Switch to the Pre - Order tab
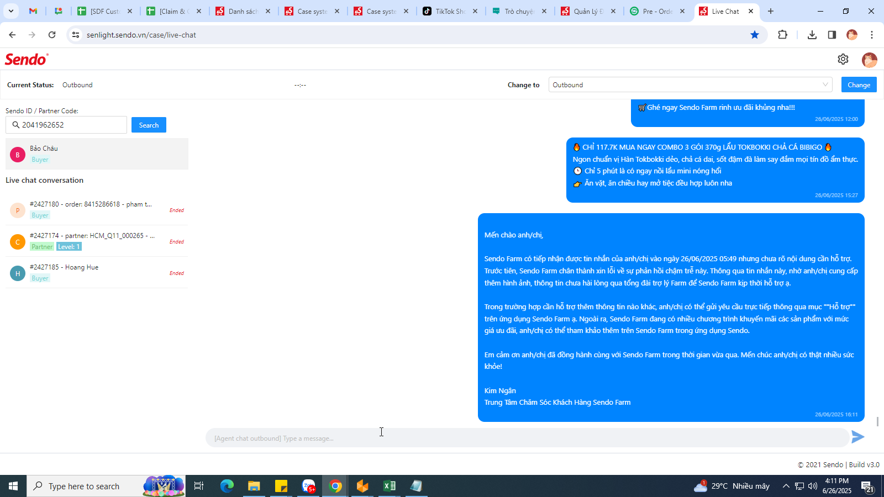 tap(657, 11)
